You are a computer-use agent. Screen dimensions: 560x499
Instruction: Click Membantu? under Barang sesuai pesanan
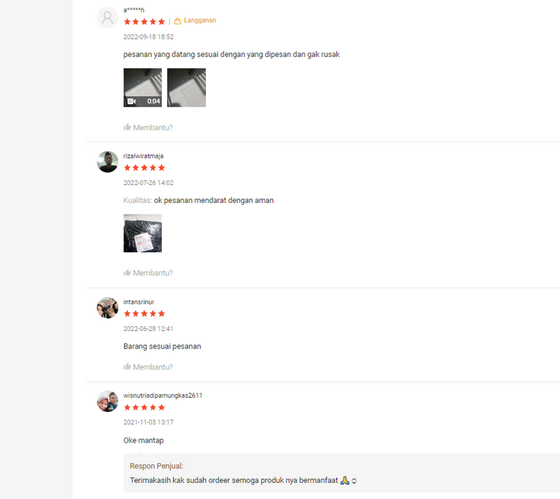153,367
